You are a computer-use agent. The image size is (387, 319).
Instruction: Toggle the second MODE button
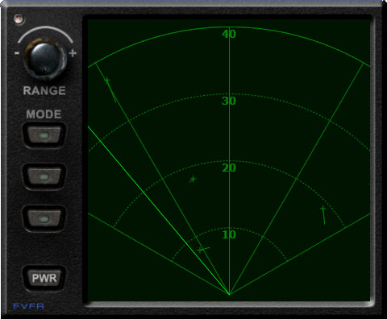click(x=44, y=176)
